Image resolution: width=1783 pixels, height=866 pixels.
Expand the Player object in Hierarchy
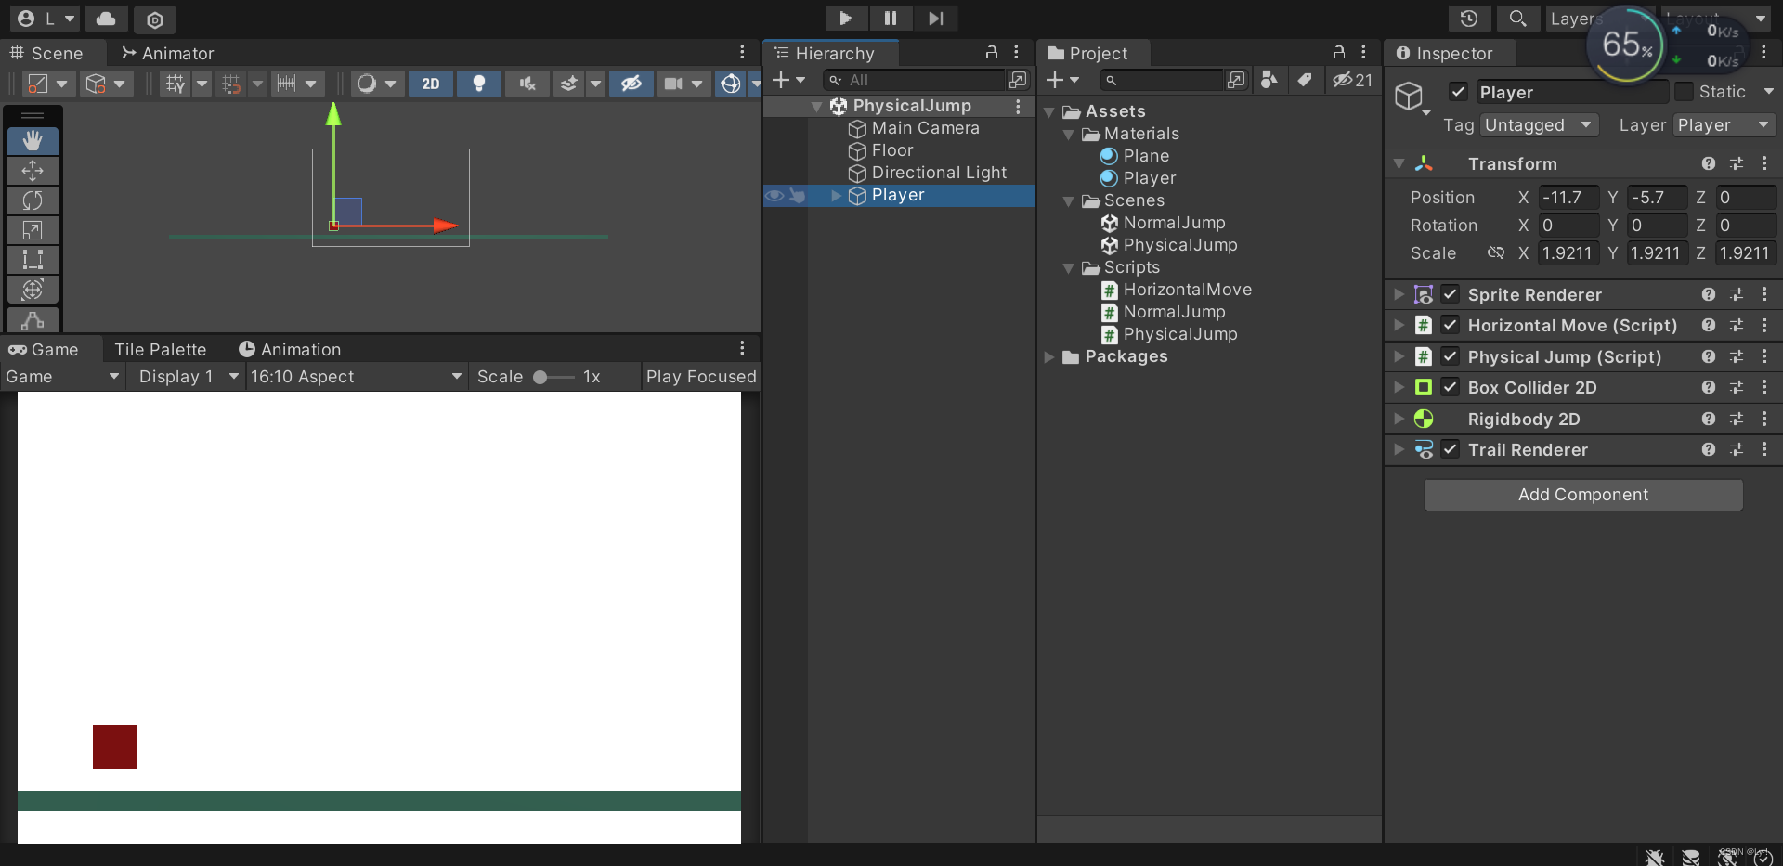pos(836,195)
